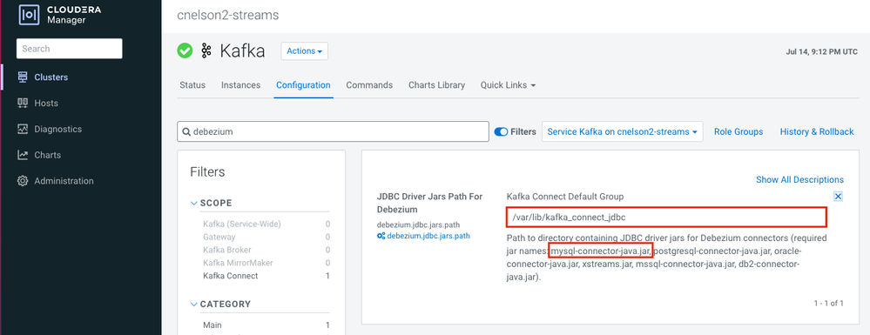Click the gears icon beside debezium.jdbc.jars.path link

(381, 236)
